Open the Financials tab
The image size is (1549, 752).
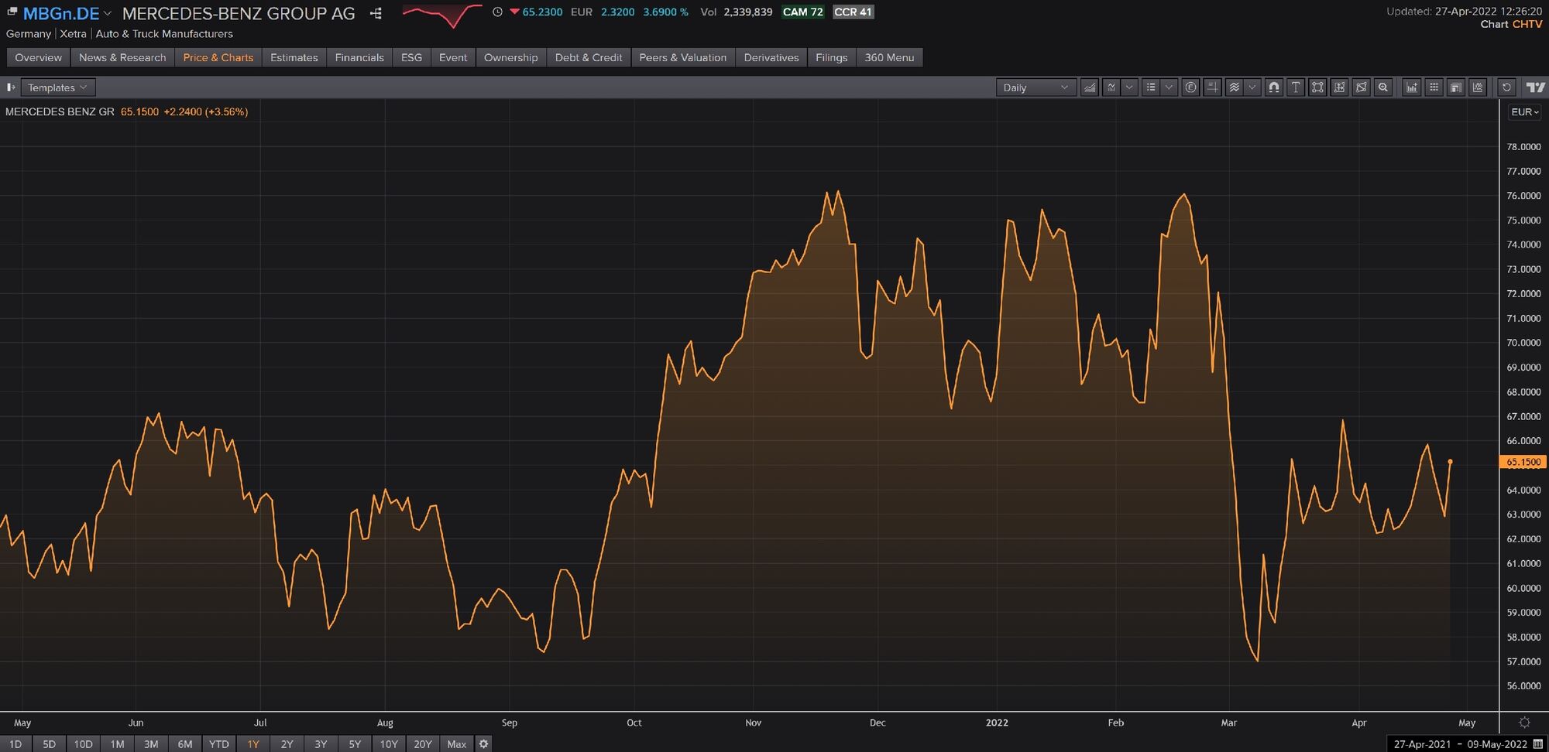click(359, 57)
